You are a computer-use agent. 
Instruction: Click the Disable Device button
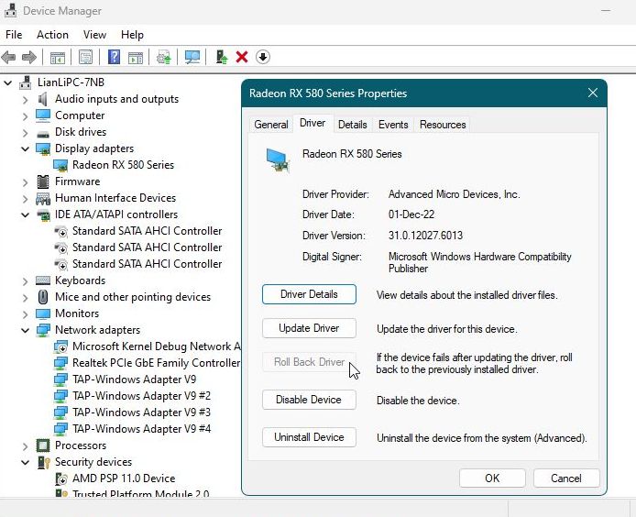point(309,400)
